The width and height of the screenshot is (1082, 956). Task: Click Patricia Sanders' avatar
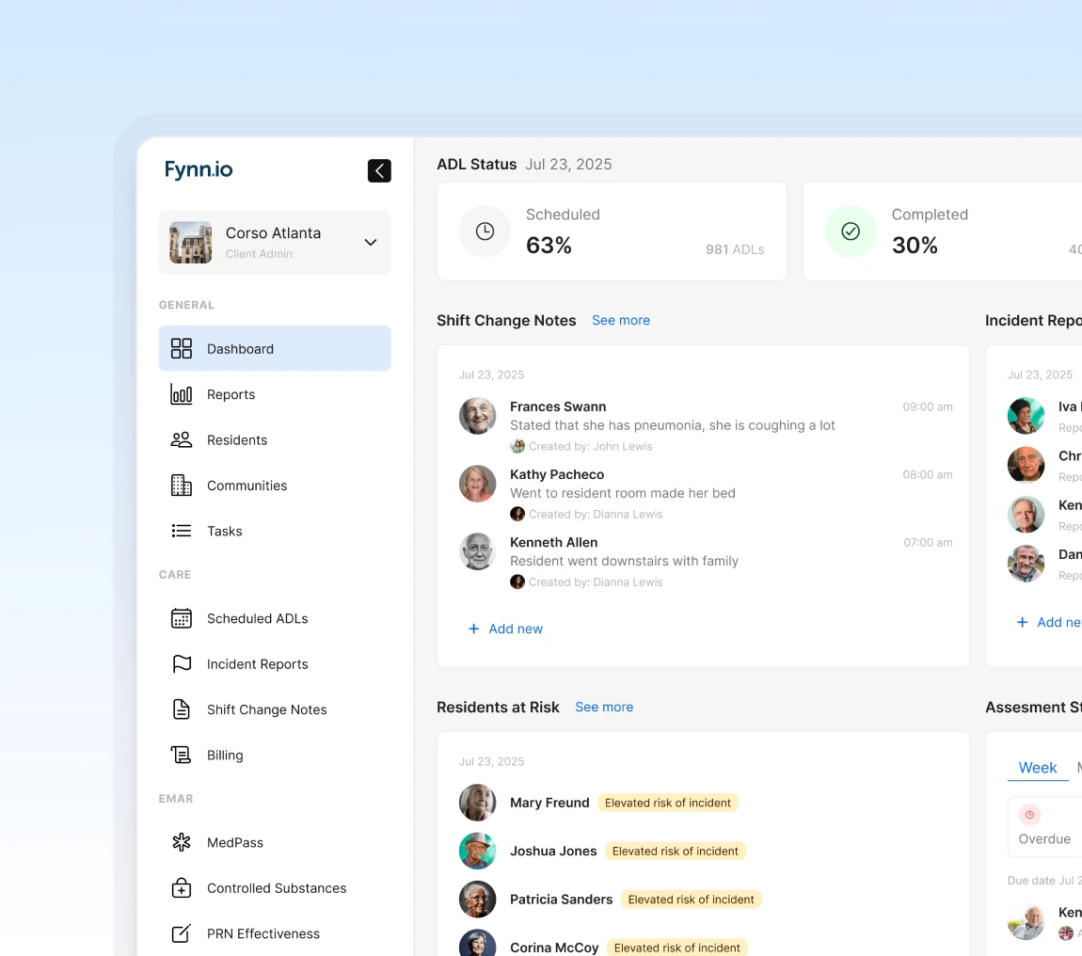click(x=478, y=899)
